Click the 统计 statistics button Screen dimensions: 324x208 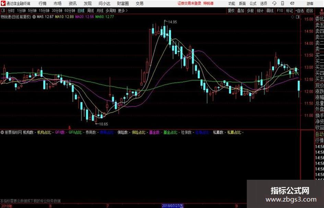click(260, 11)
